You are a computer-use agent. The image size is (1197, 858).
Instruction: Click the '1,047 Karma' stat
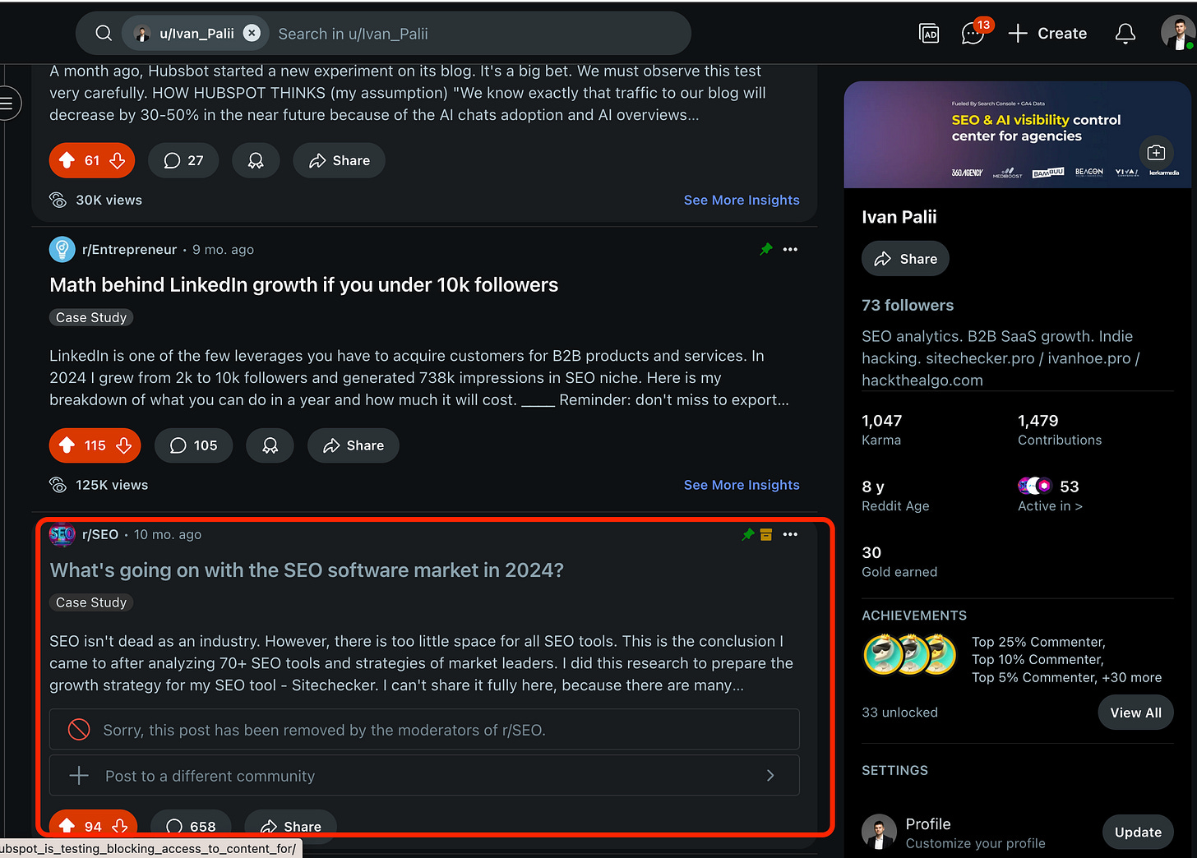[x=882, y=429]
